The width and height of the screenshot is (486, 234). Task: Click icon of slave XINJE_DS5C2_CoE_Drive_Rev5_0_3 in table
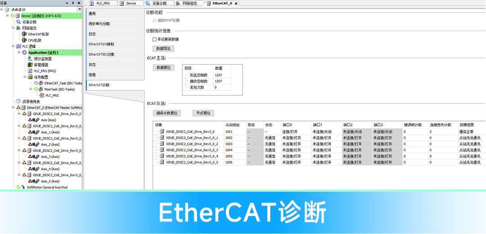click(162, 150)
